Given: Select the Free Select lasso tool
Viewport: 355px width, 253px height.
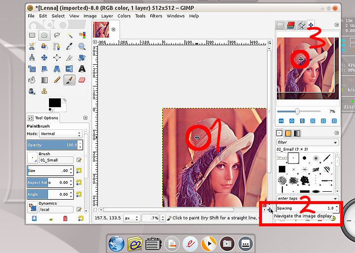Looking at the screenshot, I should (57, 35).
